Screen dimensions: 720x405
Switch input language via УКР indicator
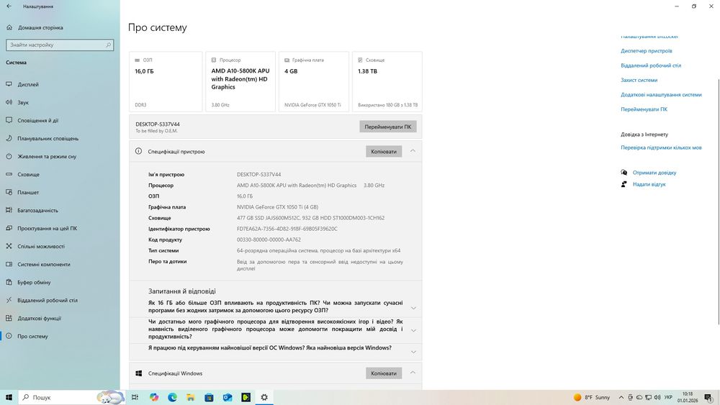669,397
